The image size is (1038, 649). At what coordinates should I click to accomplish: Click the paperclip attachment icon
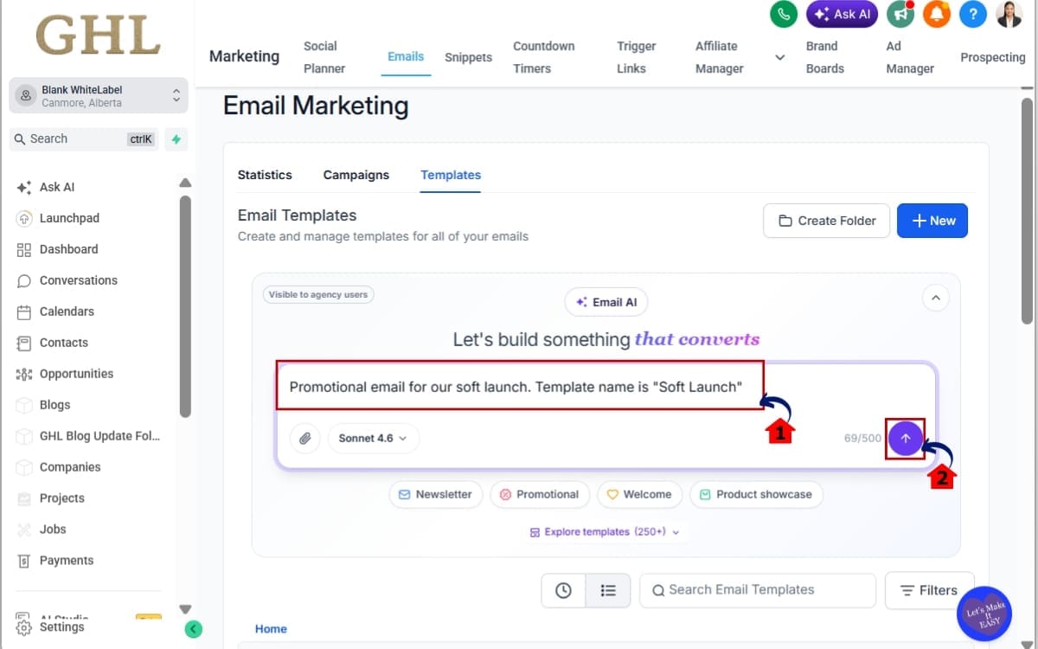point(304,438)
